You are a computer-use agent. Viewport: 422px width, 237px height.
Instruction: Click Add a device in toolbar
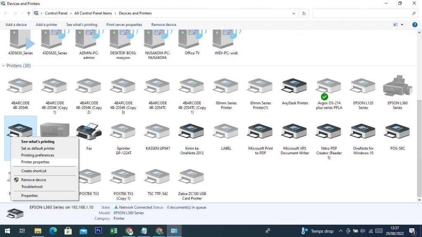click(x=16, y=24)
